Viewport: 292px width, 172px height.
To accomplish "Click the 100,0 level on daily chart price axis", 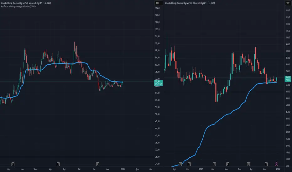I will [x=157, y=29].
